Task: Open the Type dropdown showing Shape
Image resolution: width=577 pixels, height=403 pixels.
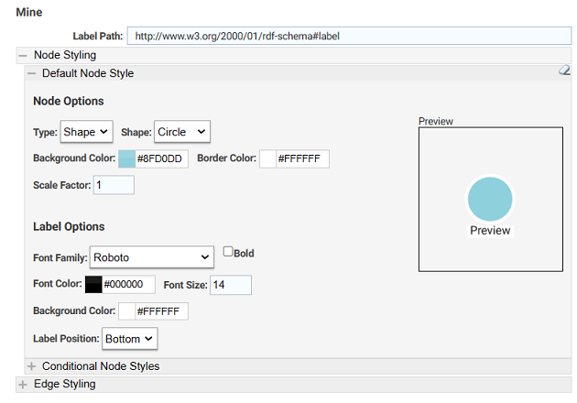Action: [86, 132]
